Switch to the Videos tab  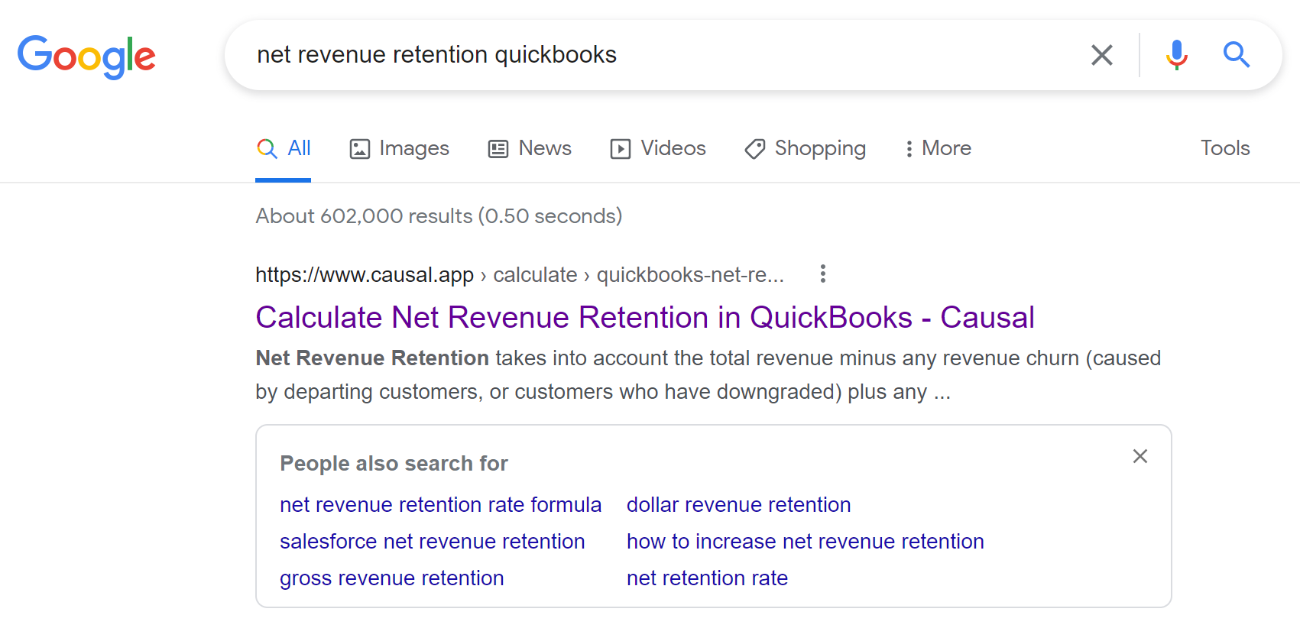tap(658, 148)
